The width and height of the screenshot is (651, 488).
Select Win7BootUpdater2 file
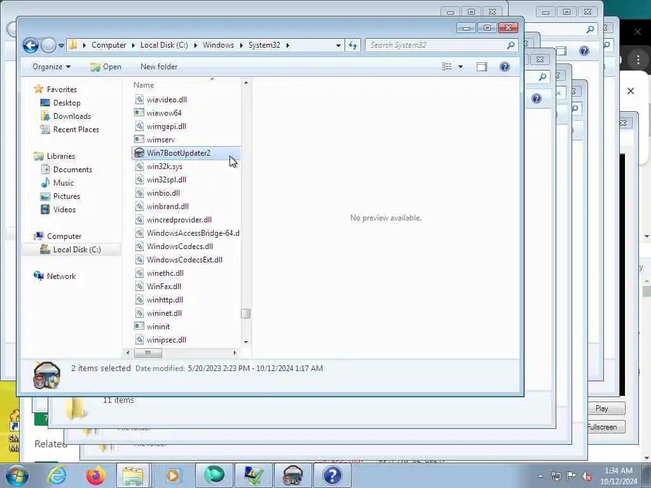[179, 153]
